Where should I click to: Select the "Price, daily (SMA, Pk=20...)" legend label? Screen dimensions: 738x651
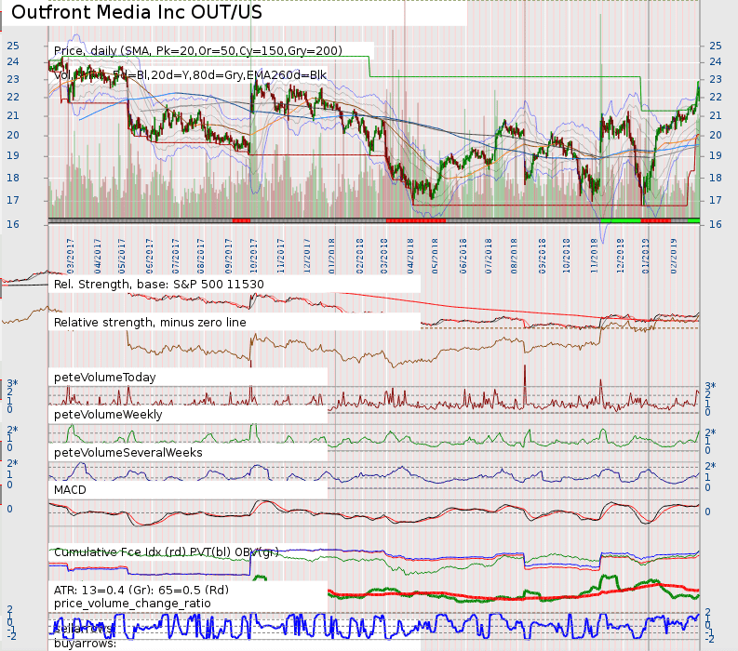click(x=198, y=51)
